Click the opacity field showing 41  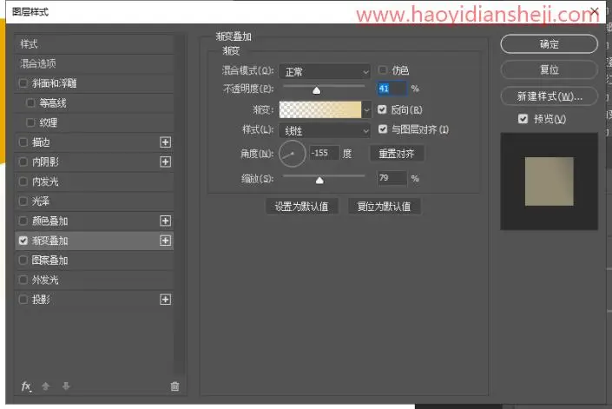392,89
